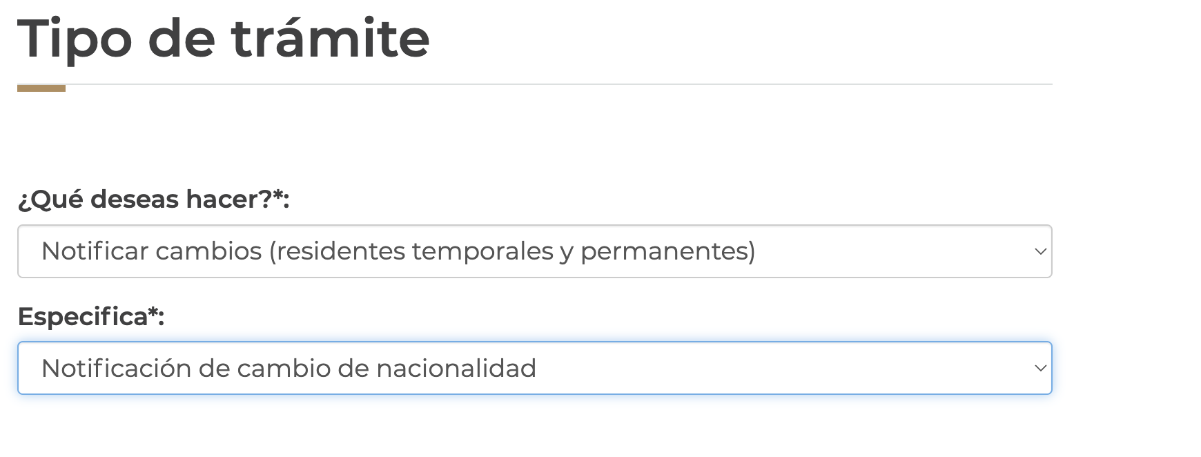This screenshot has width=1201, height=457.
Task: Click the "Tipo de trámite" heading
Action: tap(224, 39)
